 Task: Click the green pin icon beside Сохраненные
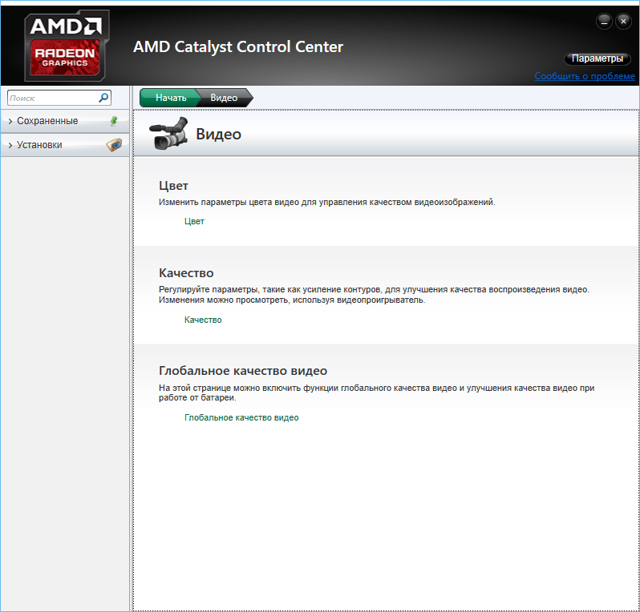[x=114, y=121]
